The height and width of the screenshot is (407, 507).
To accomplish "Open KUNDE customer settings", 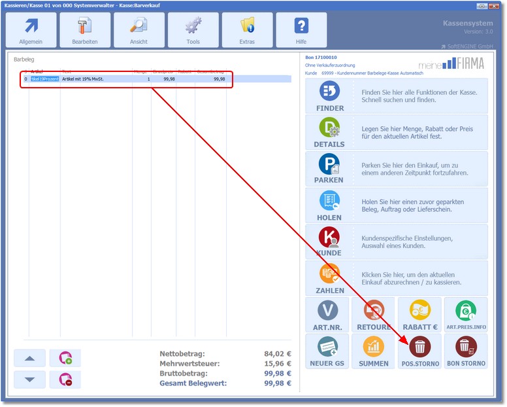I will [x=329, y=241].
